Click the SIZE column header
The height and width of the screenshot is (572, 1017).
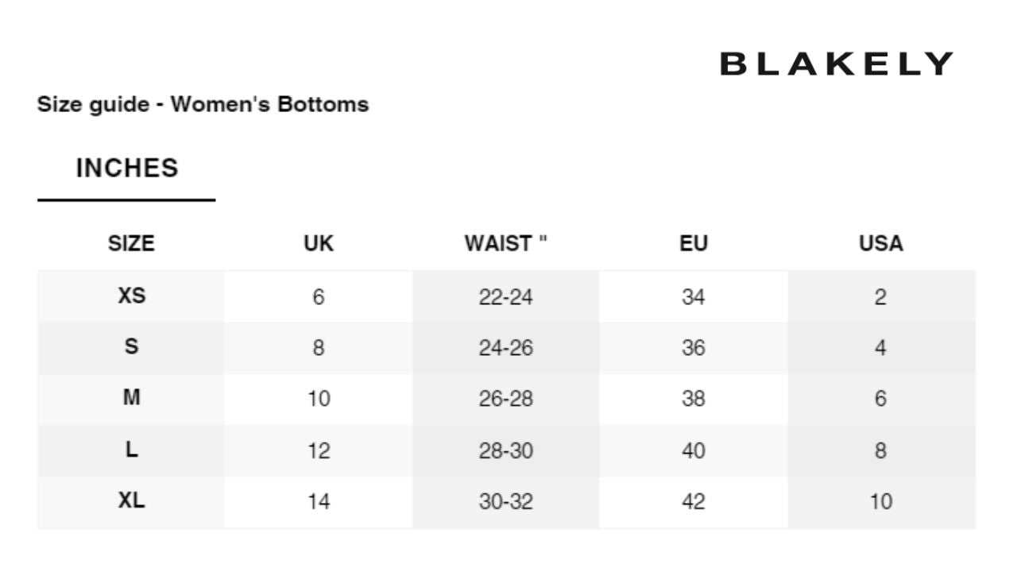[131, 243]
